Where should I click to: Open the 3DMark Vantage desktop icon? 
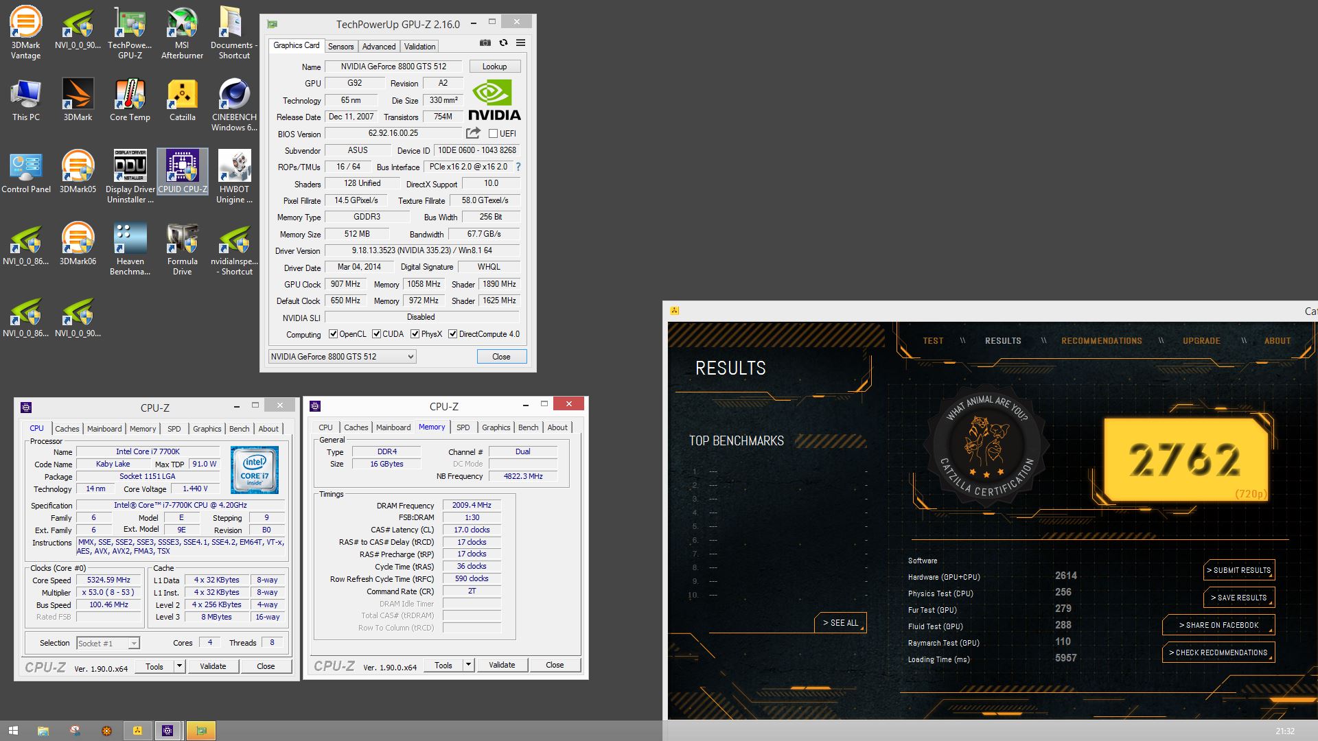[25, 32]
